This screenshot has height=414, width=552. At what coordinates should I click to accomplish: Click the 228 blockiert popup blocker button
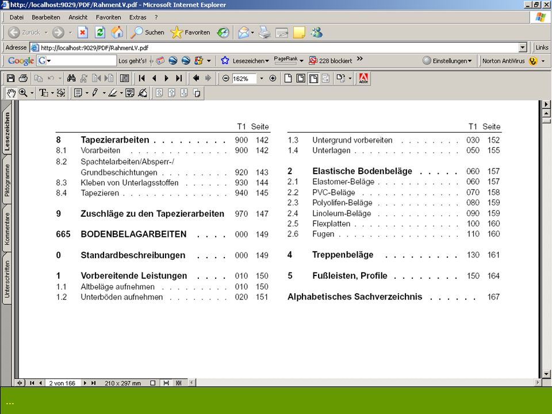(x=331, y=60)
